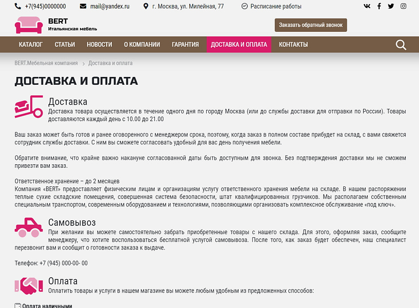The image size is (419, 308).
Task: Click the Moscow address link
Action: (x=188, y=7)
